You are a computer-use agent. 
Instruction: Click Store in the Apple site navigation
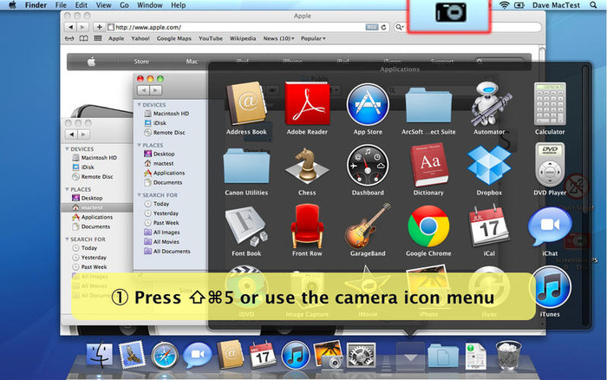click(141, 62)
